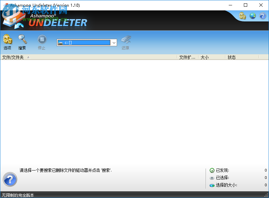Viewport: 269px width, 198px height.
Task: Open Options using the gears toolbar icon
Action: (7, 39)
